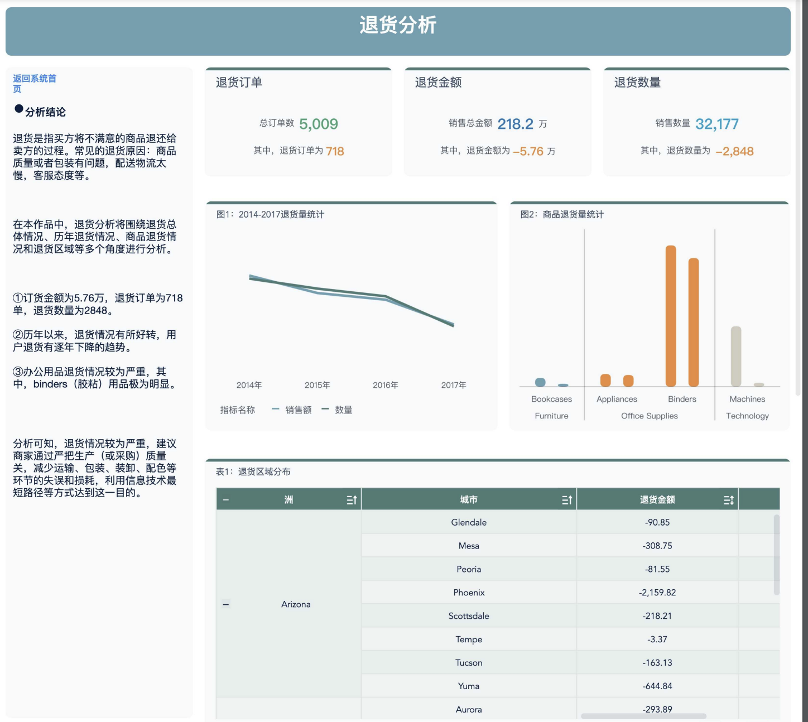The image size is (808, 722).
Task: Click the -644.84 amount cell
Action: [x=657, y=686]
